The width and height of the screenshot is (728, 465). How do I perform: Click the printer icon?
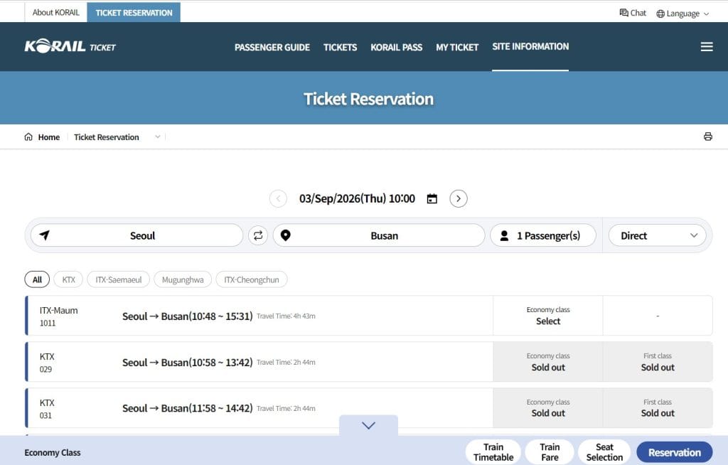pyautogui.click(x=707, y=137)
